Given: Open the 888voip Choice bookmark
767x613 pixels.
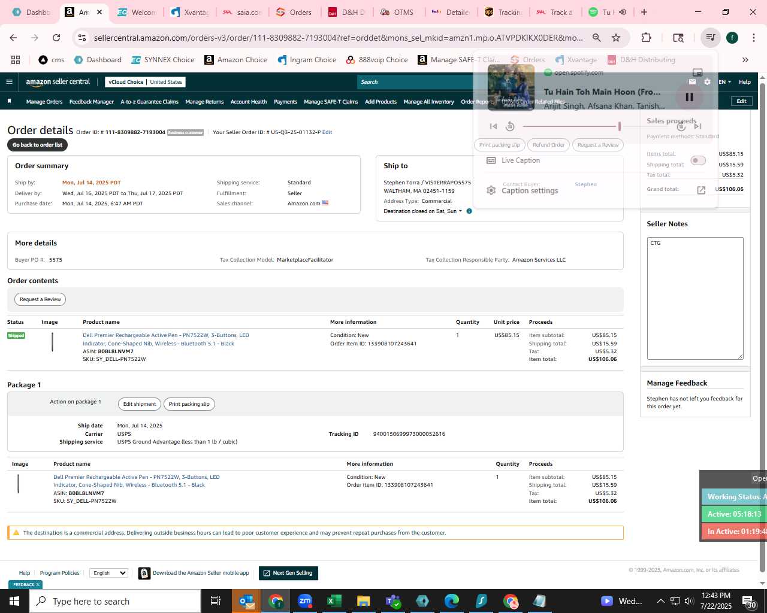Looking at the screenshot, I should coord(377,60).
